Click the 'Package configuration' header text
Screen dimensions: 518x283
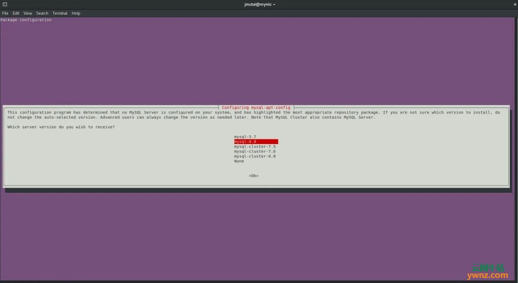tap(26, 20)
